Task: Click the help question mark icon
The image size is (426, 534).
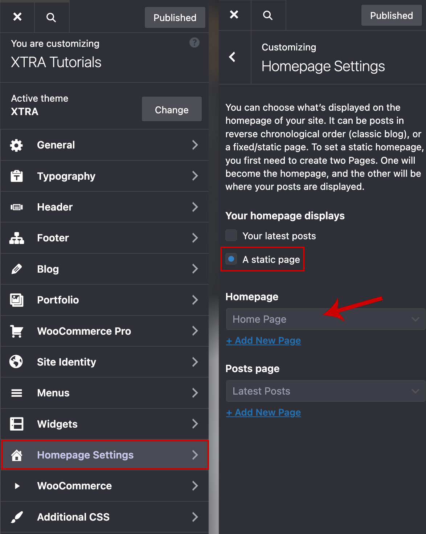Action: click(194, 43)
